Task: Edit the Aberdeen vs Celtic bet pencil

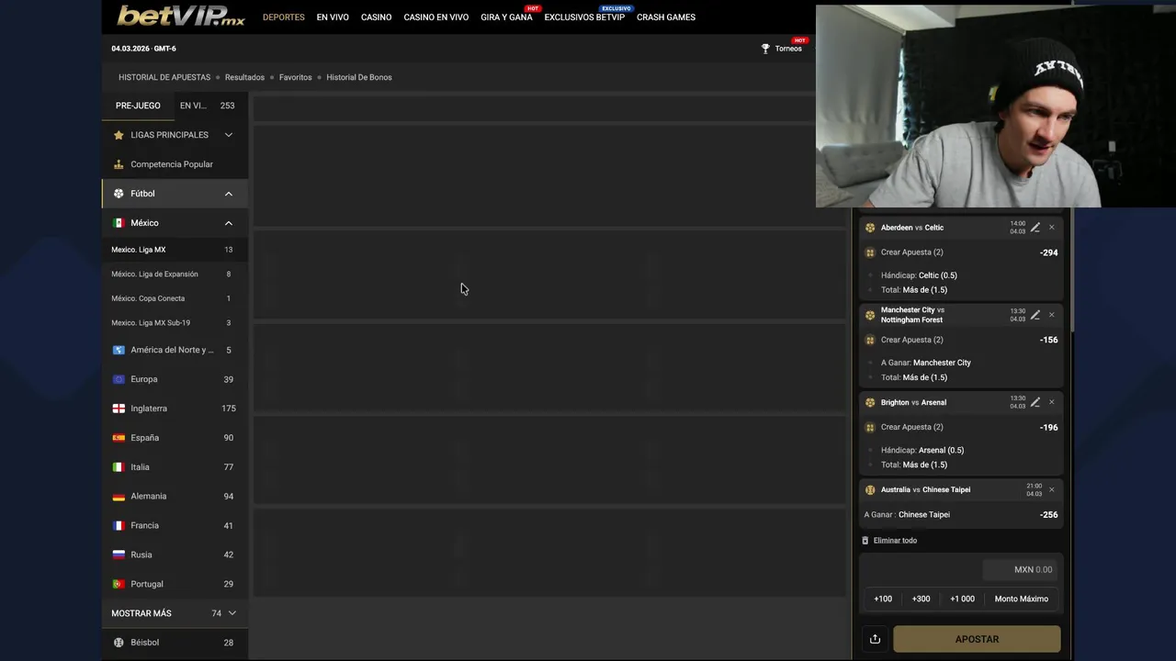Action: click(x=1035, y=228)
